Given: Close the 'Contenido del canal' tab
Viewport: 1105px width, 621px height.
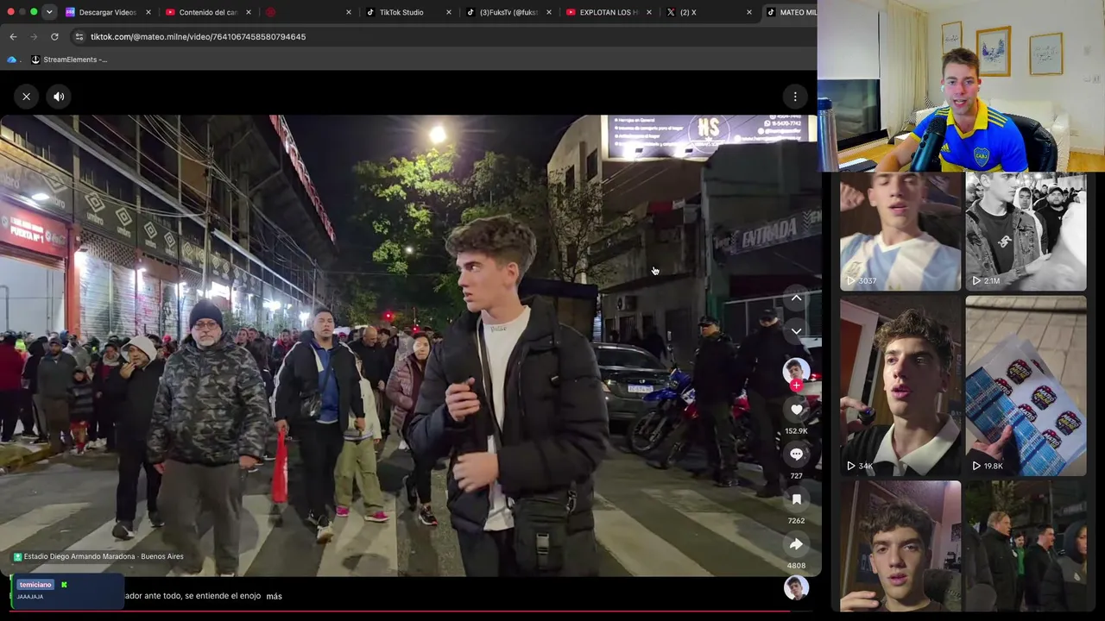Looking at the screenshot, I should pos(249,12).
